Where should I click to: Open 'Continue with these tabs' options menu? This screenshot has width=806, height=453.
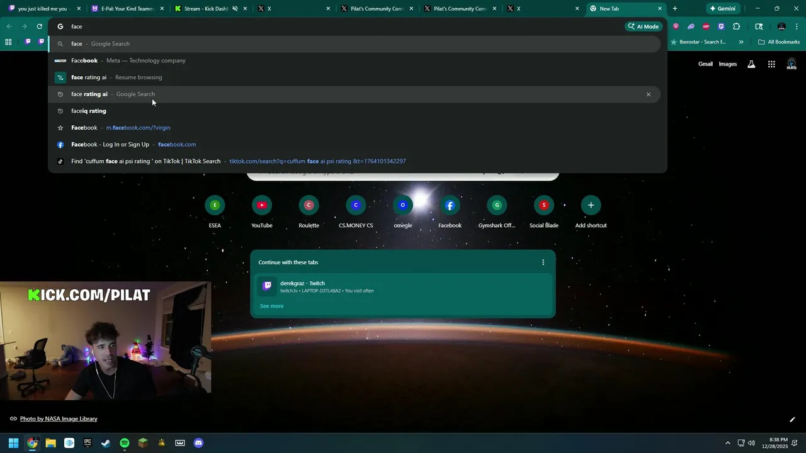point(543,262)
